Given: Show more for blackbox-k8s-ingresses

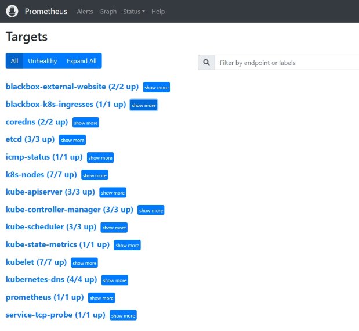Looking at the screenshot, I should click(x=144, y=105).
